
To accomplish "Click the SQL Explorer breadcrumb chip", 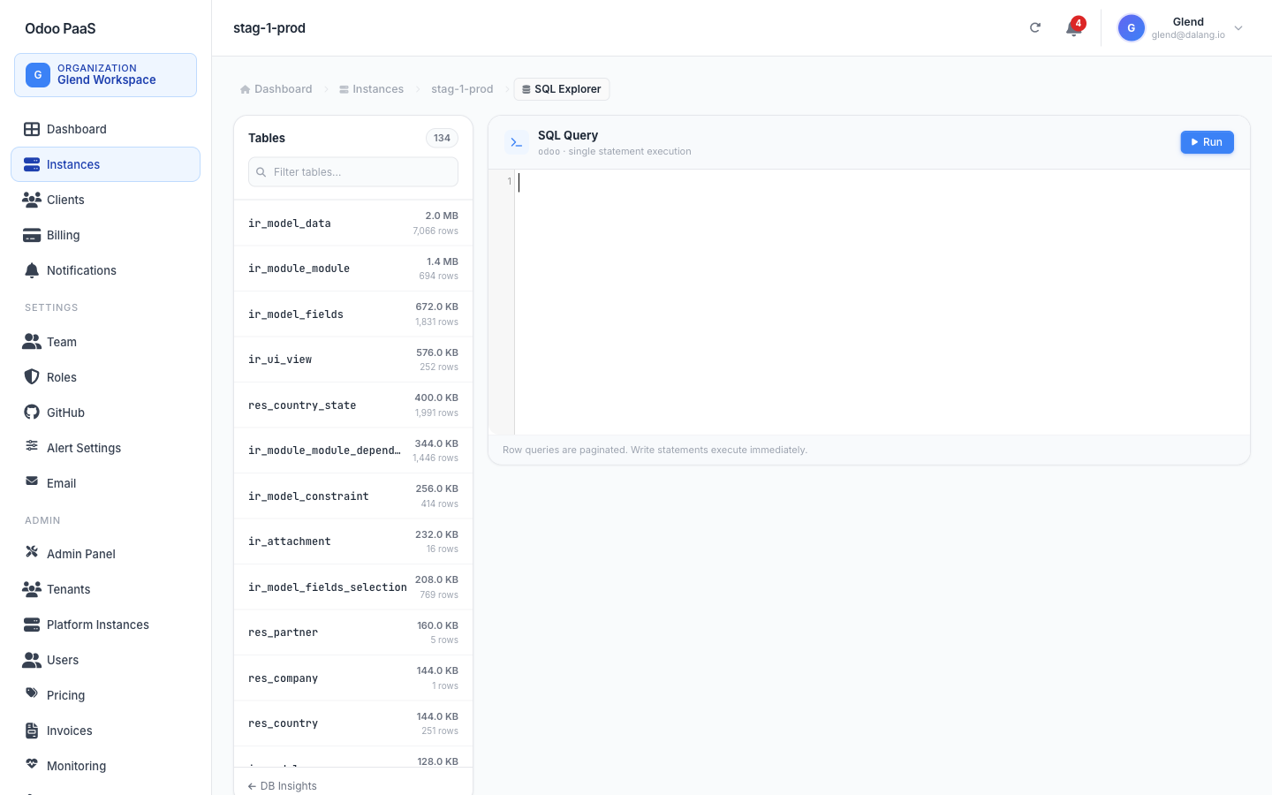I will [562, 89].
